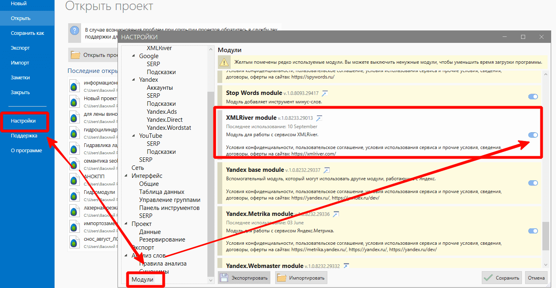Click the blue question-mark info icon
The image size is (556, 288).
coord(75,31)
